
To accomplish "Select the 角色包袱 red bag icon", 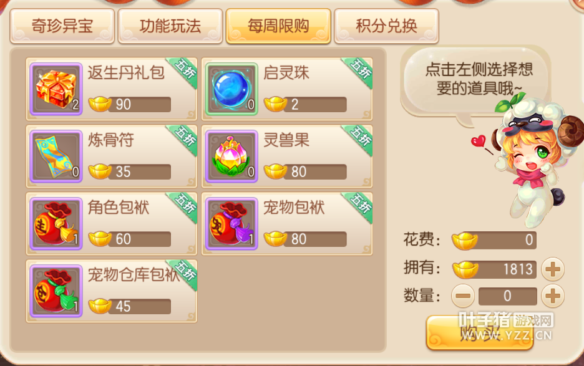I will pyautogui.click(x=56, y=223).
